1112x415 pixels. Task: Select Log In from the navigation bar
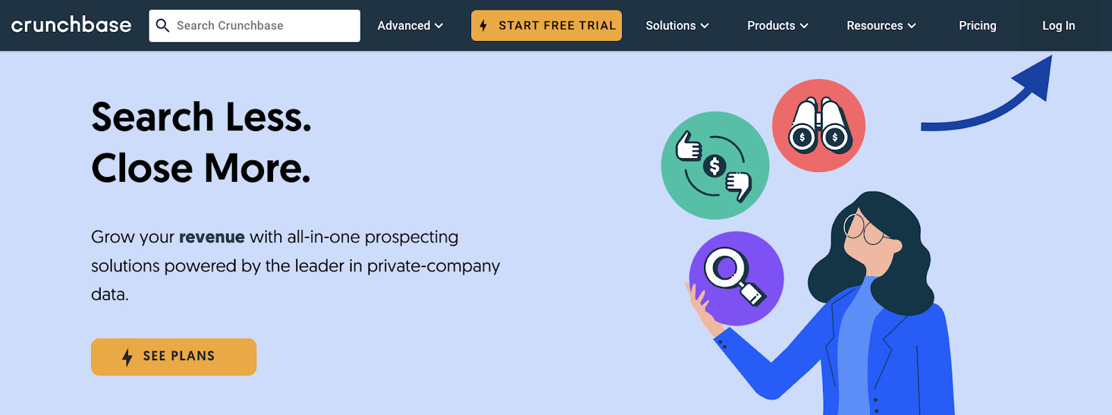pos(1057,25)
